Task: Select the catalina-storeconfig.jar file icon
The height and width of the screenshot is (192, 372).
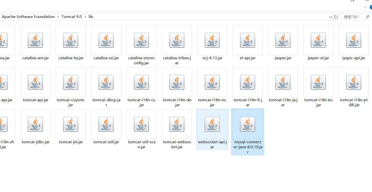Action: coord(141,40)
